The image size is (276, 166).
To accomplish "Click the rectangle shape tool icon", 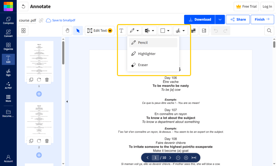I will pyautogui.click(x=163, y=31).
